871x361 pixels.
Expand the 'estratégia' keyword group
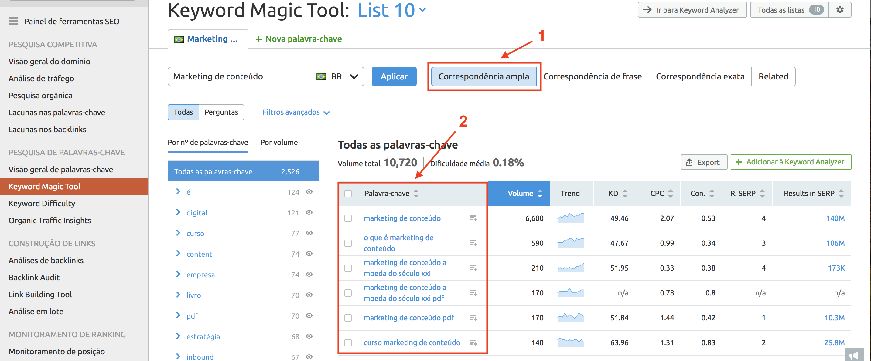pos(178,336)
